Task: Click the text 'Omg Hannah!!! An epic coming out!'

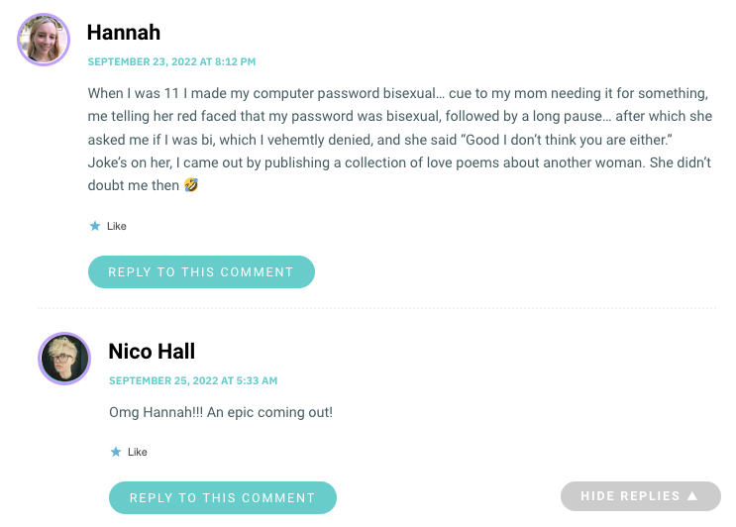Action: click(x=221, y=412)
